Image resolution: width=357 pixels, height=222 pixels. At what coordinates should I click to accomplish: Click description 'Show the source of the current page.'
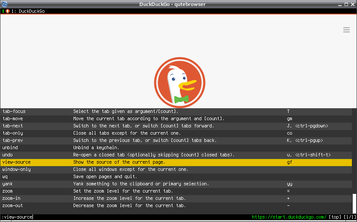tap(119, 162)
